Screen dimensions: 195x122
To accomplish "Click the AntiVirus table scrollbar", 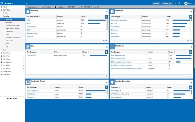I will coord(107,24).
